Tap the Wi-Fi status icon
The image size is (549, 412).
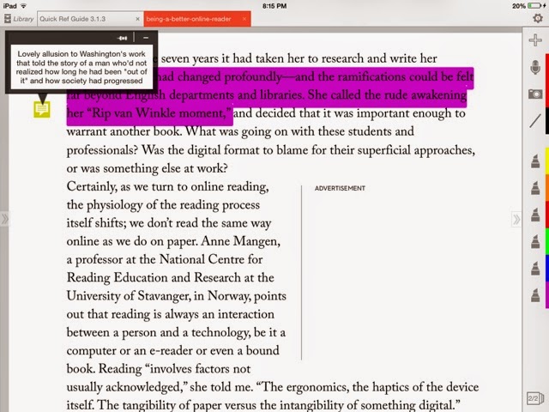[x=23, y=6]
